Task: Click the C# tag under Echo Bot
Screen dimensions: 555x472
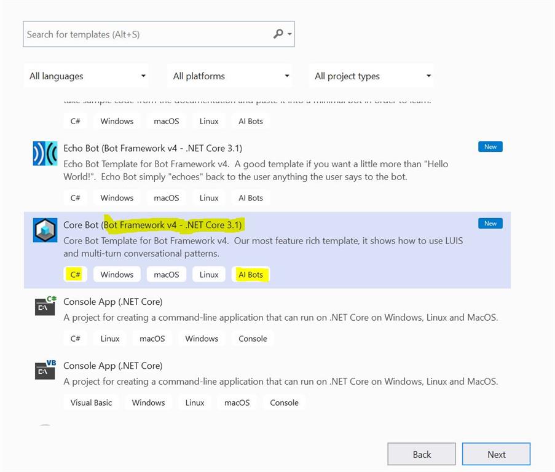Action: click(75, 197)
